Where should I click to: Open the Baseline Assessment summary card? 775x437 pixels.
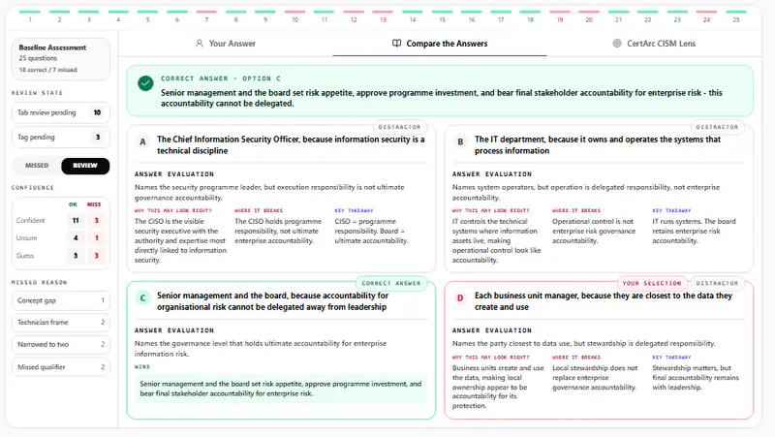coord(61,59)
